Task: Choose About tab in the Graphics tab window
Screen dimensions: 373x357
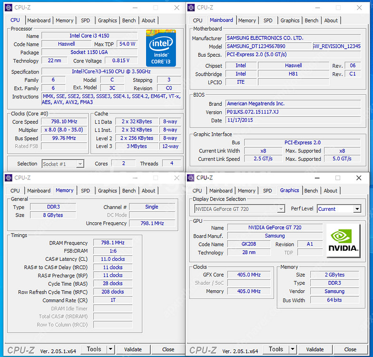Action: tap(330, 190)
